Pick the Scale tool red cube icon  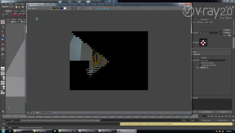[x=3, y=45]
